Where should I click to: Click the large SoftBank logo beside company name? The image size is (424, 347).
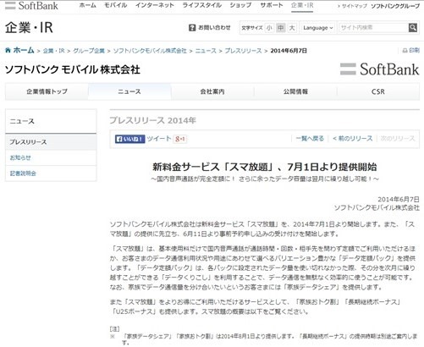[x=380, y=69]
